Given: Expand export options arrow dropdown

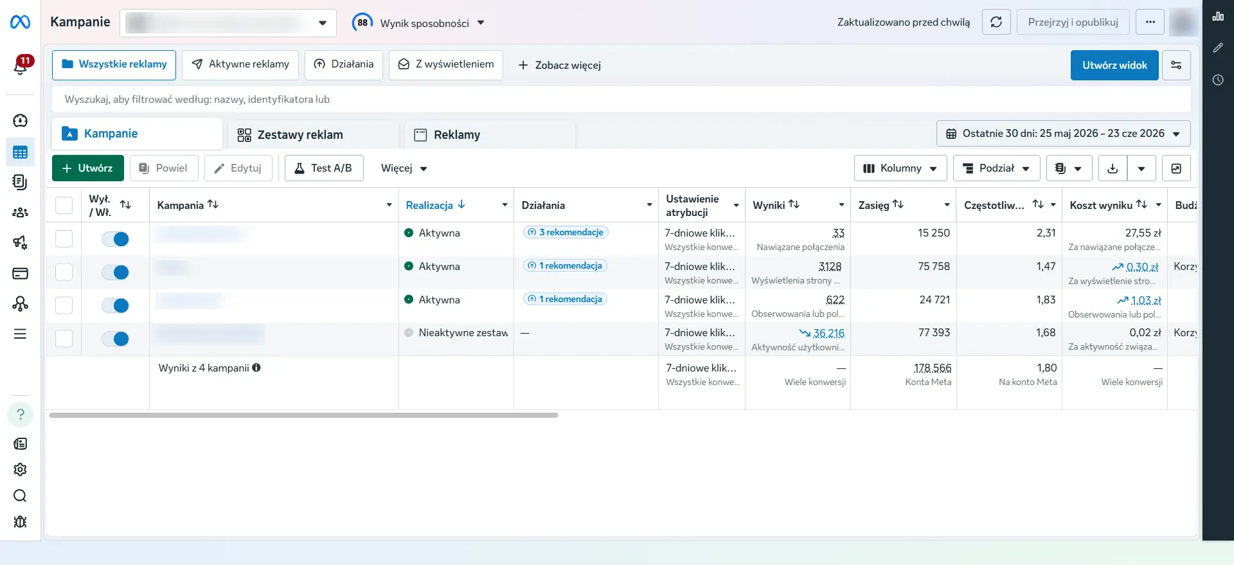Looking at the screenshot, I should pos(1141,168).
